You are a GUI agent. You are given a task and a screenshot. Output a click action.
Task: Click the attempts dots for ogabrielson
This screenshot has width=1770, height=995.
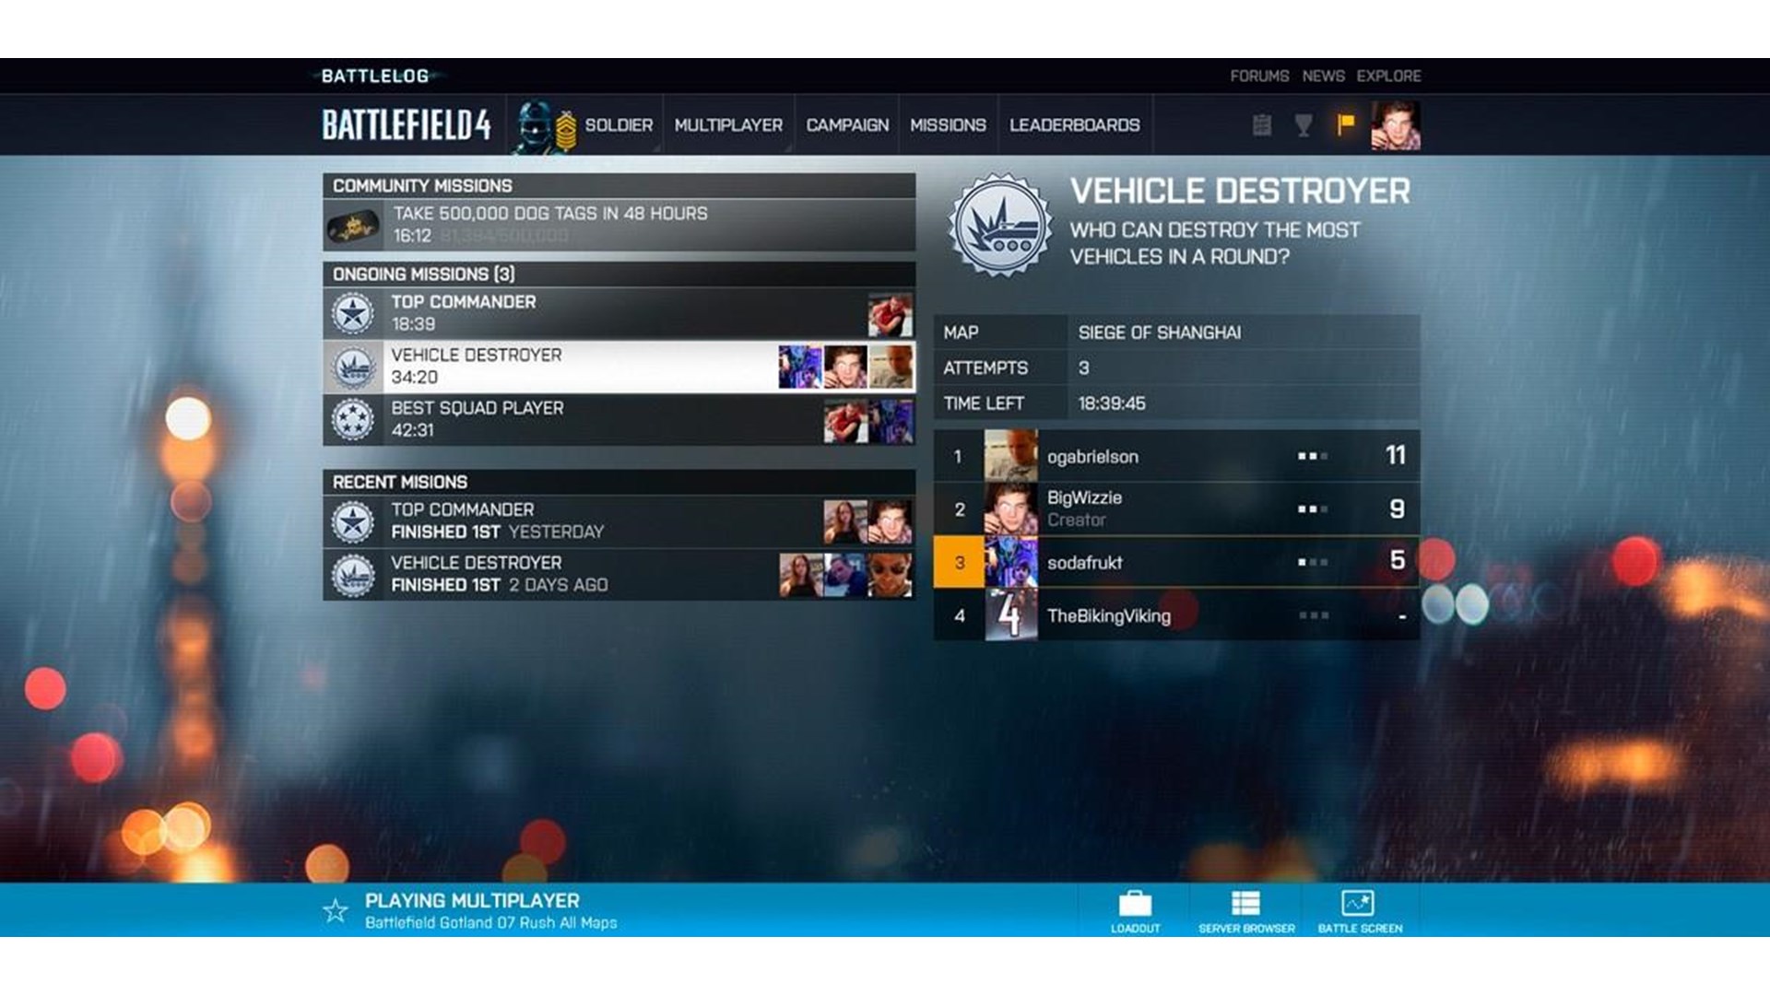(x=1313, y=456)
